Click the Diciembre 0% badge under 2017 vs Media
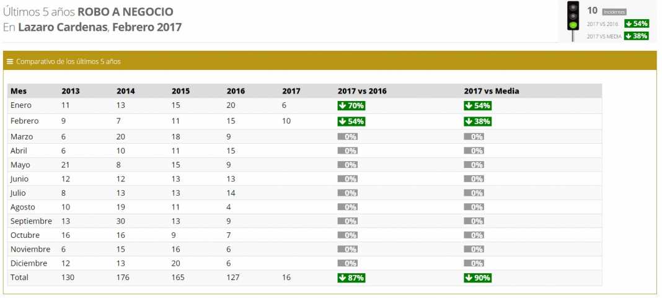The width and height of the screenshot is (662, 298). coord(474,263)
